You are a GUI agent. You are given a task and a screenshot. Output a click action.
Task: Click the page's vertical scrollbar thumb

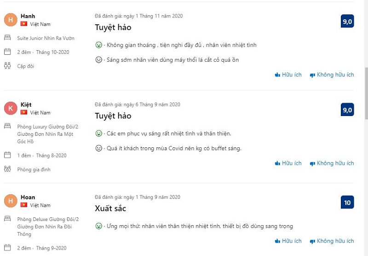coord(366,93)
